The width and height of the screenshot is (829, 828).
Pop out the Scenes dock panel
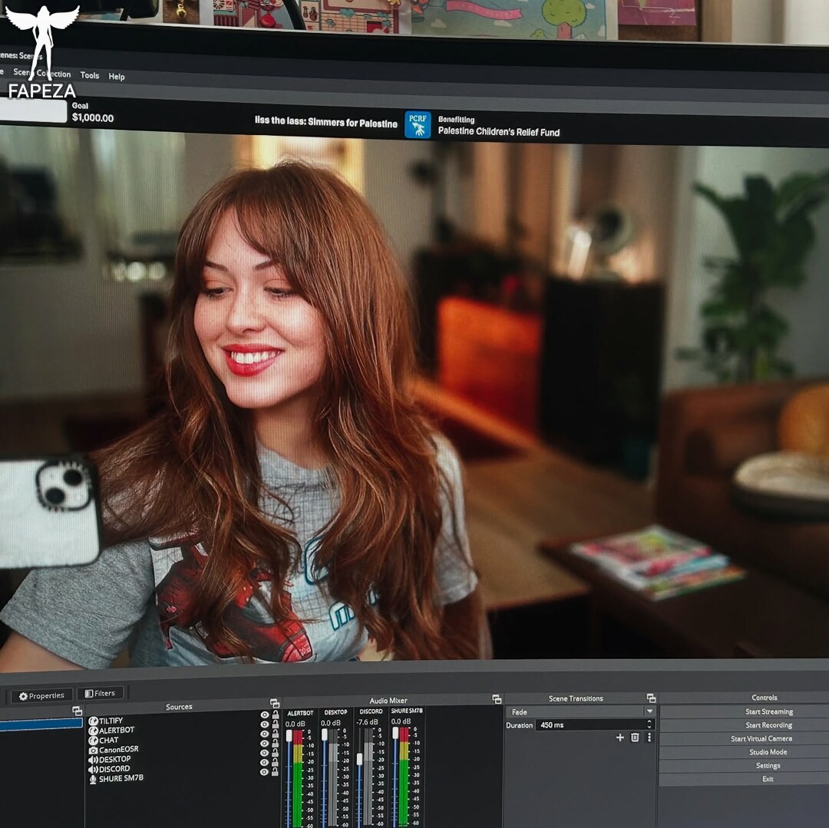[x=78, y=711]
